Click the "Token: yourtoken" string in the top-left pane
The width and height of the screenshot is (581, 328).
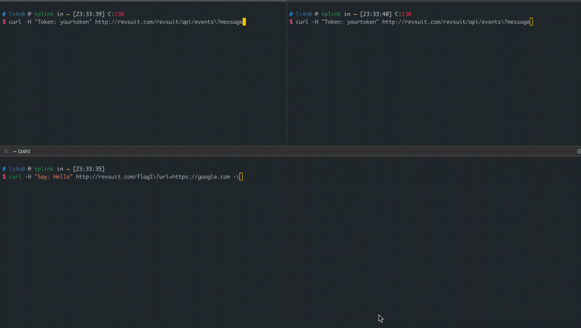tap(63, 22)
